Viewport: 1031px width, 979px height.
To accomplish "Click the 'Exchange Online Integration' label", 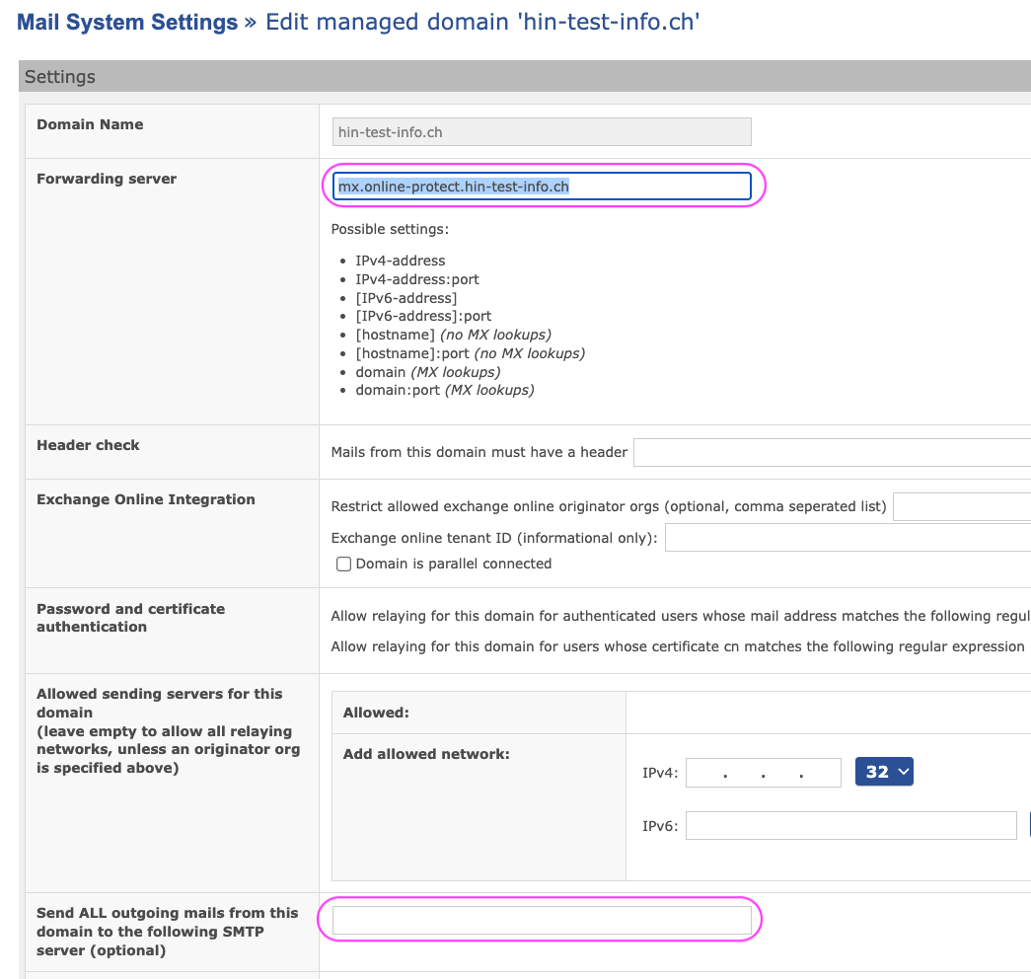I will 146,499.
